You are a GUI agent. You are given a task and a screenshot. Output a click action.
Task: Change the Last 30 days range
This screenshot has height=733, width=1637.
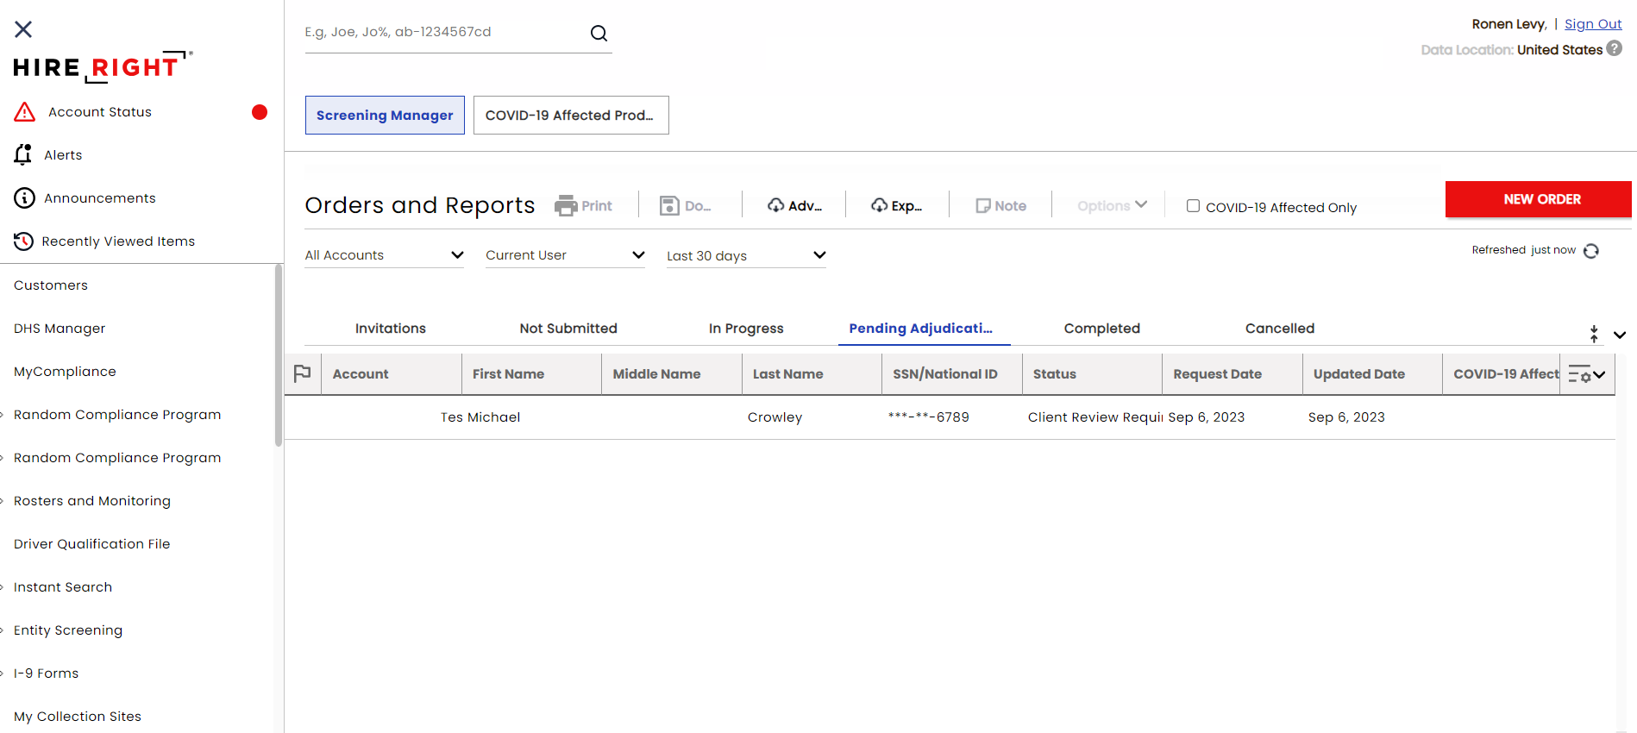[x=746, y=255]
